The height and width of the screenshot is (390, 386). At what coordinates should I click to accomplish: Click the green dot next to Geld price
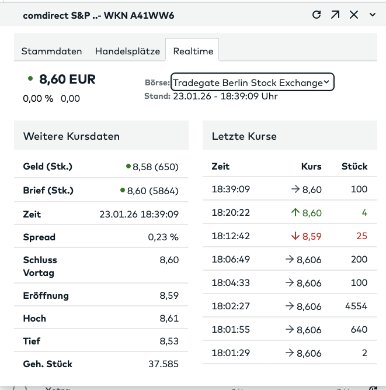[128, 167]
